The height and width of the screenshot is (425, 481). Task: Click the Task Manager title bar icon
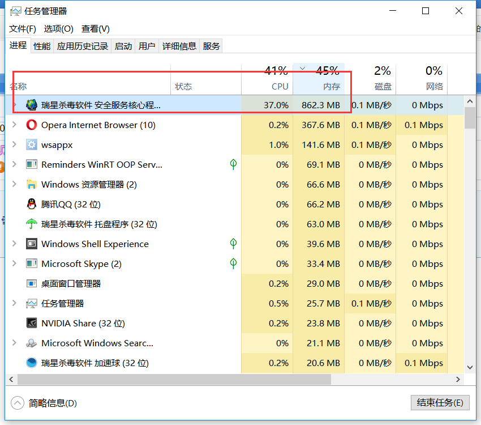click(x=16, y=11)
